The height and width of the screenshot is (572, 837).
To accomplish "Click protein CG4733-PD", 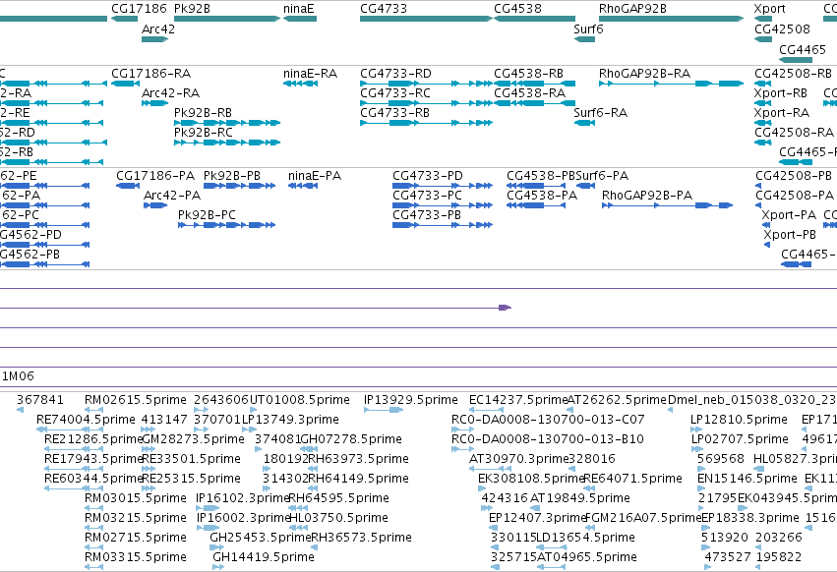I will point(428,176).
